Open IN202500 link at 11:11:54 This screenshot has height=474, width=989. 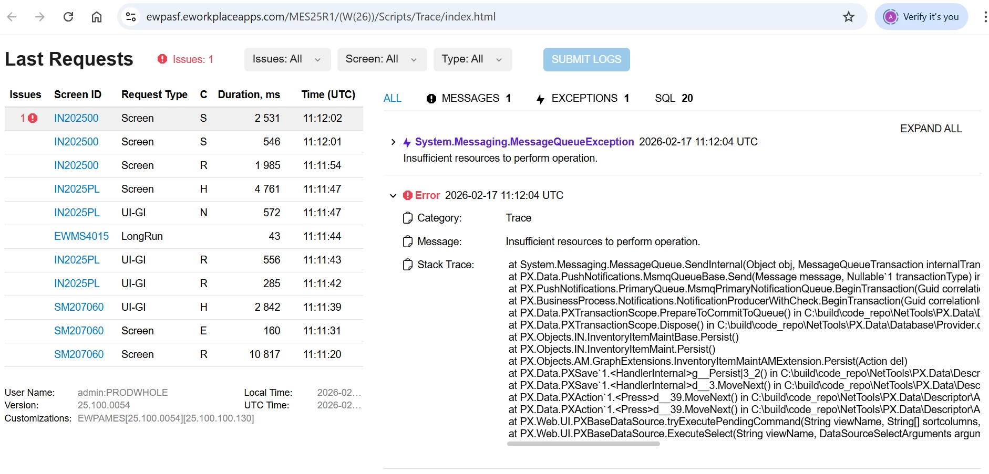click(x=76, y=165)
